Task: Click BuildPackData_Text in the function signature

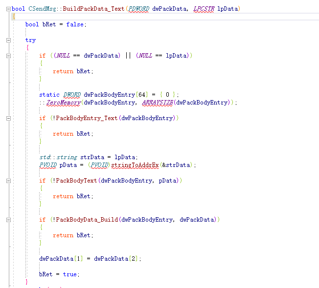Action: [x=93, y=9]
